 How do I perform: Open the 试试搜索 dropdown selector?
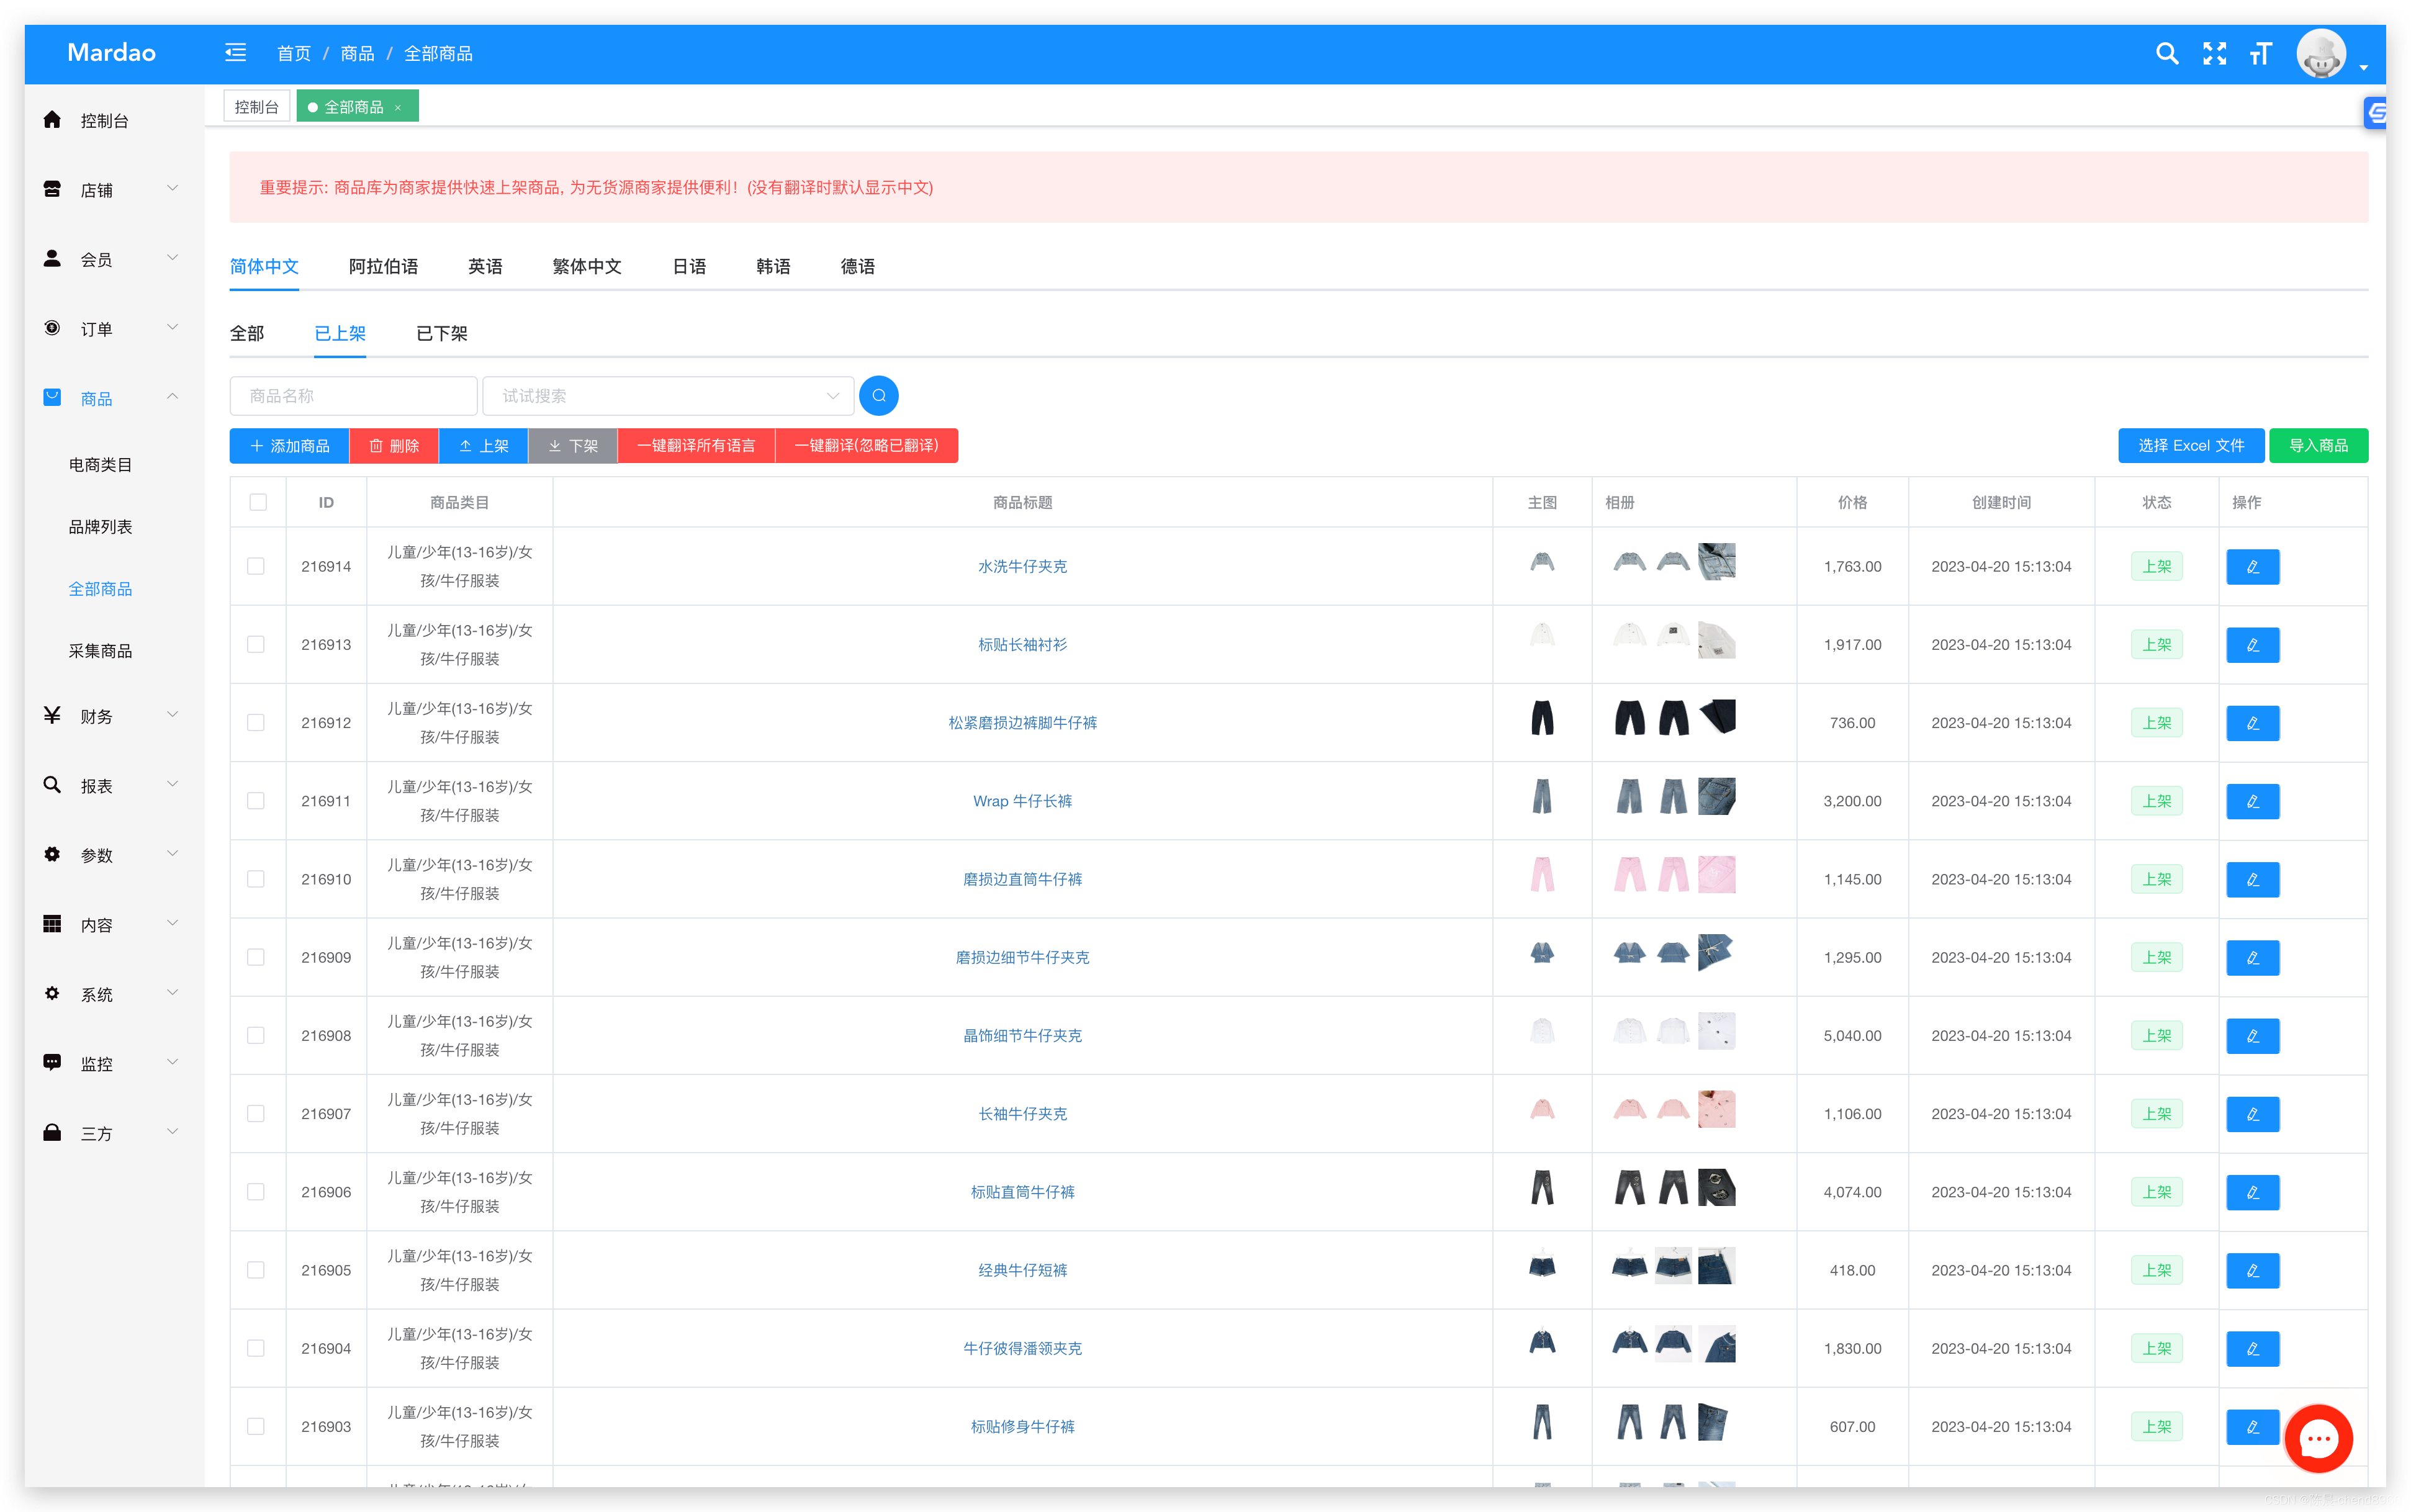668,396
